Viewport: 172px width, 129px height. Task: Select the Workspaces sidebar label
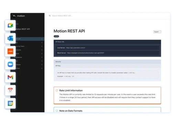point(19,57)
